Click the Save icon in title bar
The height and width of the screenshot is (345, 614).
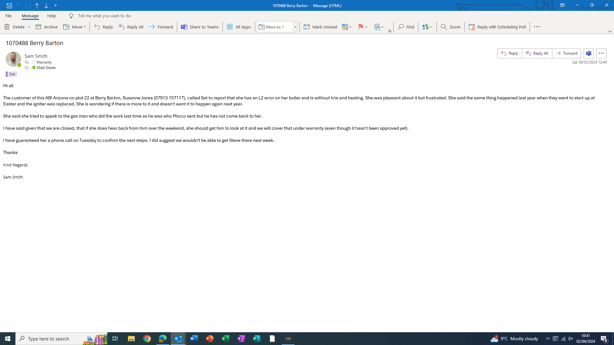[x=9, y=5]
